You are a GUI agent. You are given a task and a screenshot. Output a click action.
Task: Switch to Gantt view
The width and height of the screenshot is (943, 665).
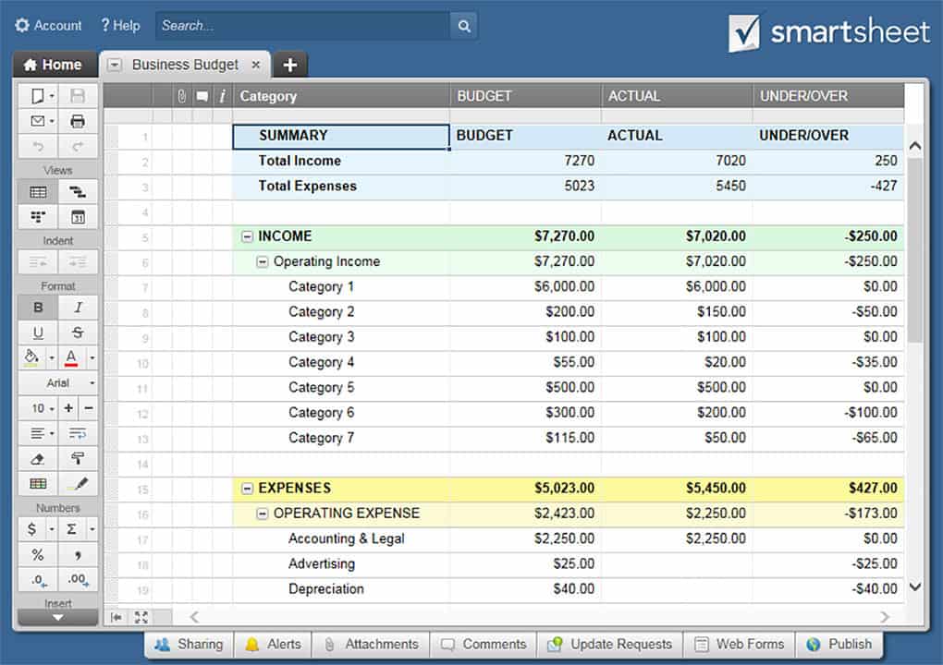(x=78, y=192)
